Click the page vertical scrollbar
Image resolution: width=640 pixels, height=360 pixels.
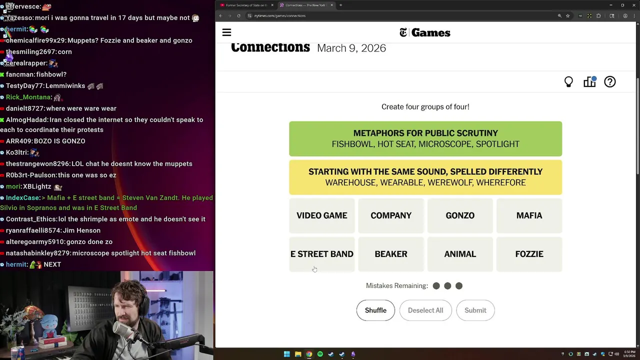(637, 125)
